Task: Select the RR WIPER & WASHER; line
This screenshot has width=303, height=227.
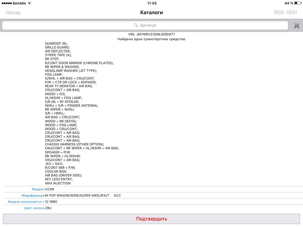Action: coord(62,67)
